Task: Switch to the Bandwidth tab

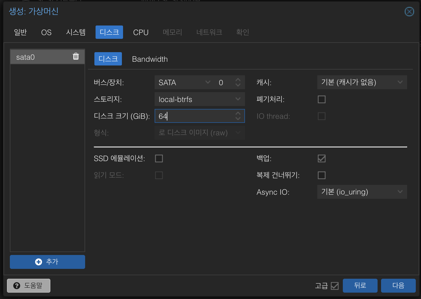Action: pos(150,59)
